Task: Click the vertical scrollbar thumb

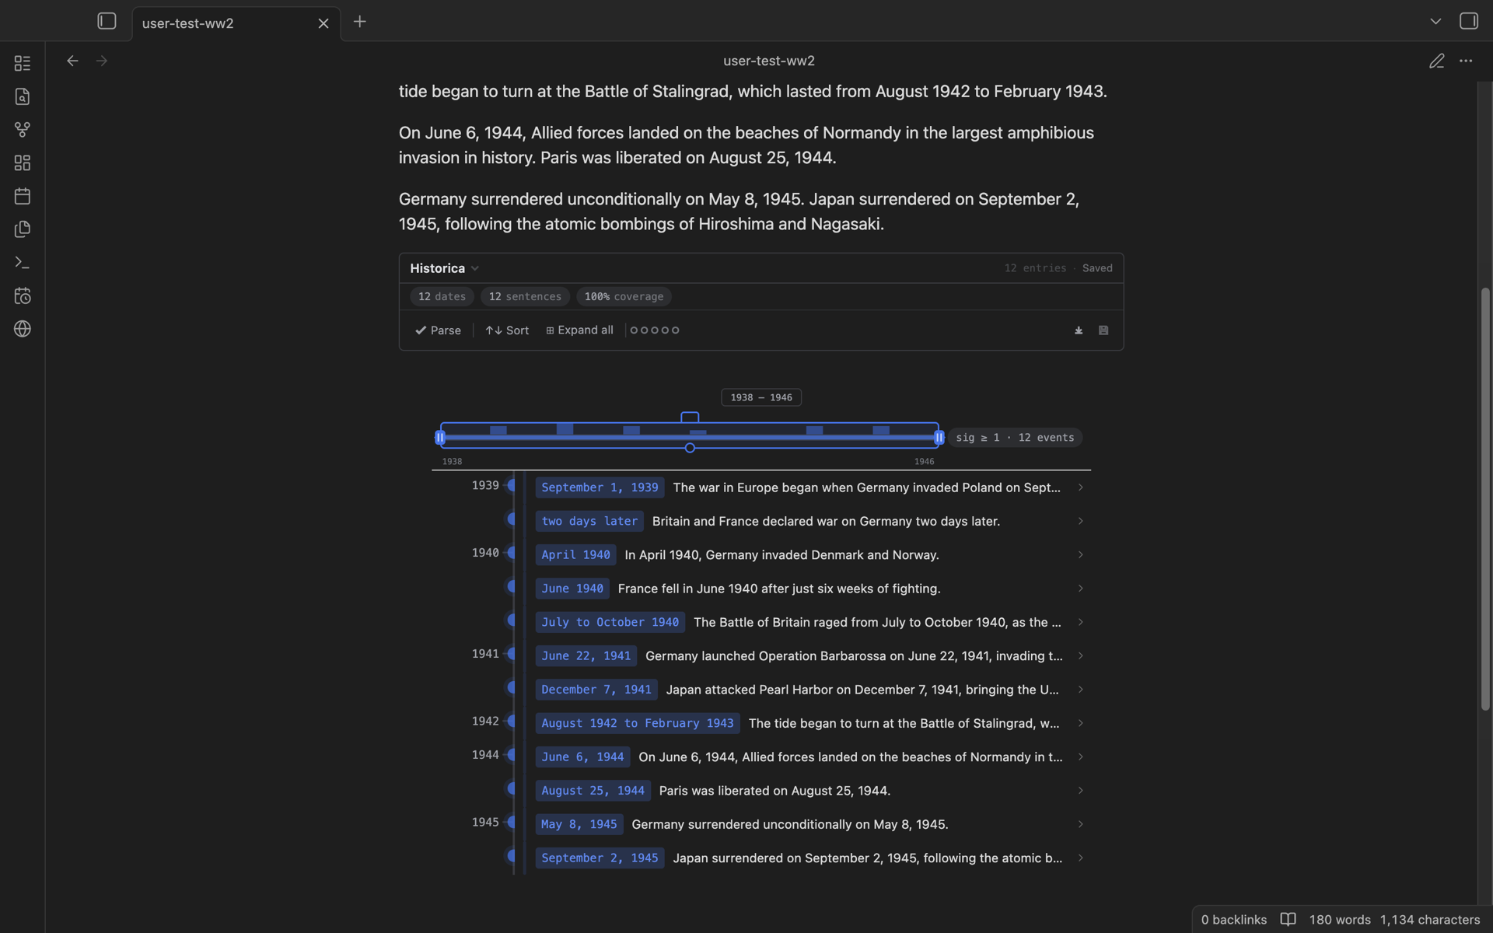Action: point(1484,498)
